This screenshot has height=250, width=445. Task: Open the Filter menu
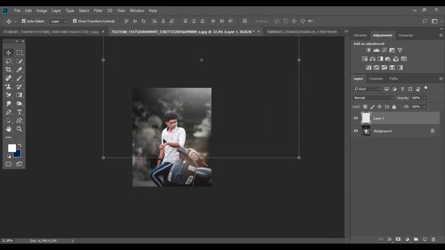[98, 11]
